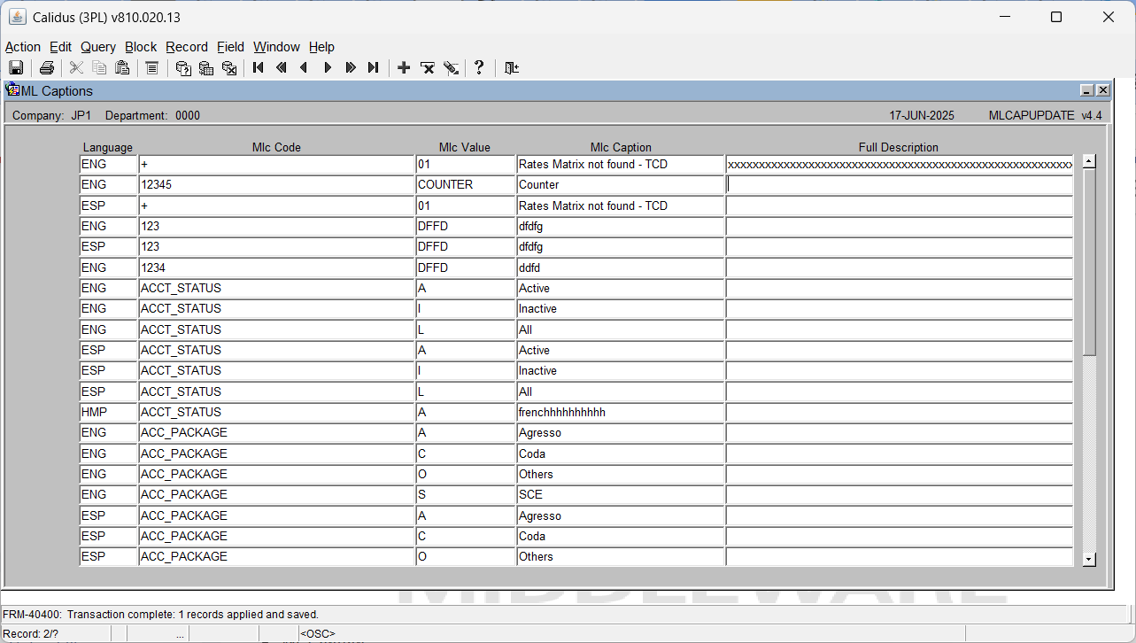This screenshot has height=643, width=1136.
Task: Click the Exit door toolbar icon
Action: click(x=511, y=68)
